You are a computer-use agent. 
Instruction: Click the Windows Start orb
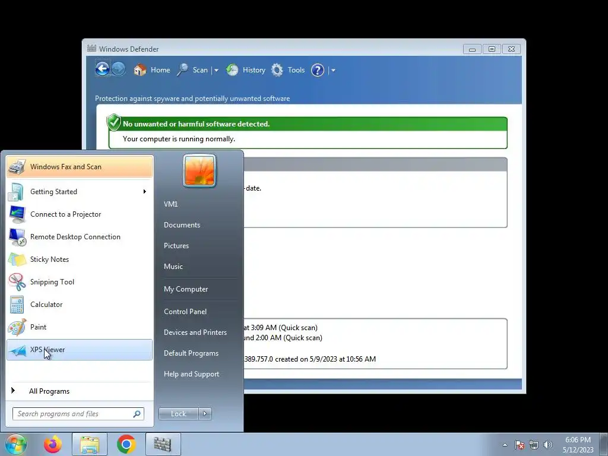15,444
